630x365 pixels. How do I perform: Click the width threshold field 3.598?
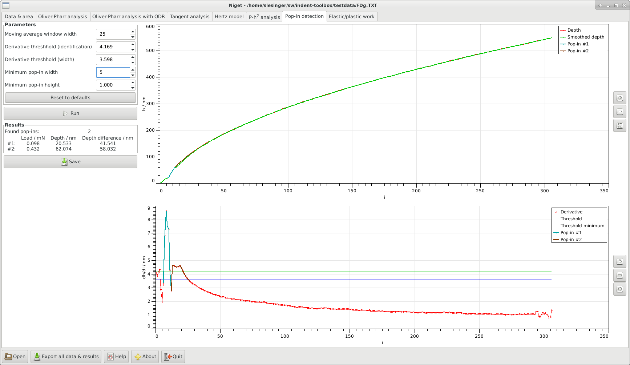[113, 60]
